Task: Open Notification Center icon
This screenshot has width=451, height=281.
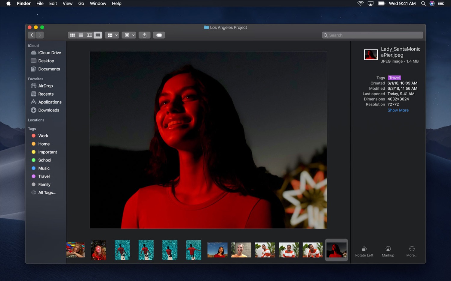Action: 441,4
